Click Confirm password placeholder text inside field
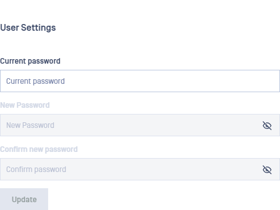 [36, 170]
